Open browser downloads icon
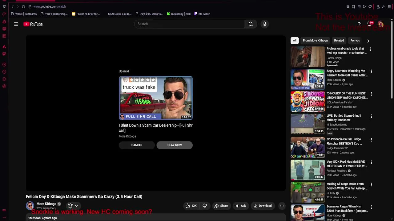This screenshot has height=221, width=394. (384, 6)
